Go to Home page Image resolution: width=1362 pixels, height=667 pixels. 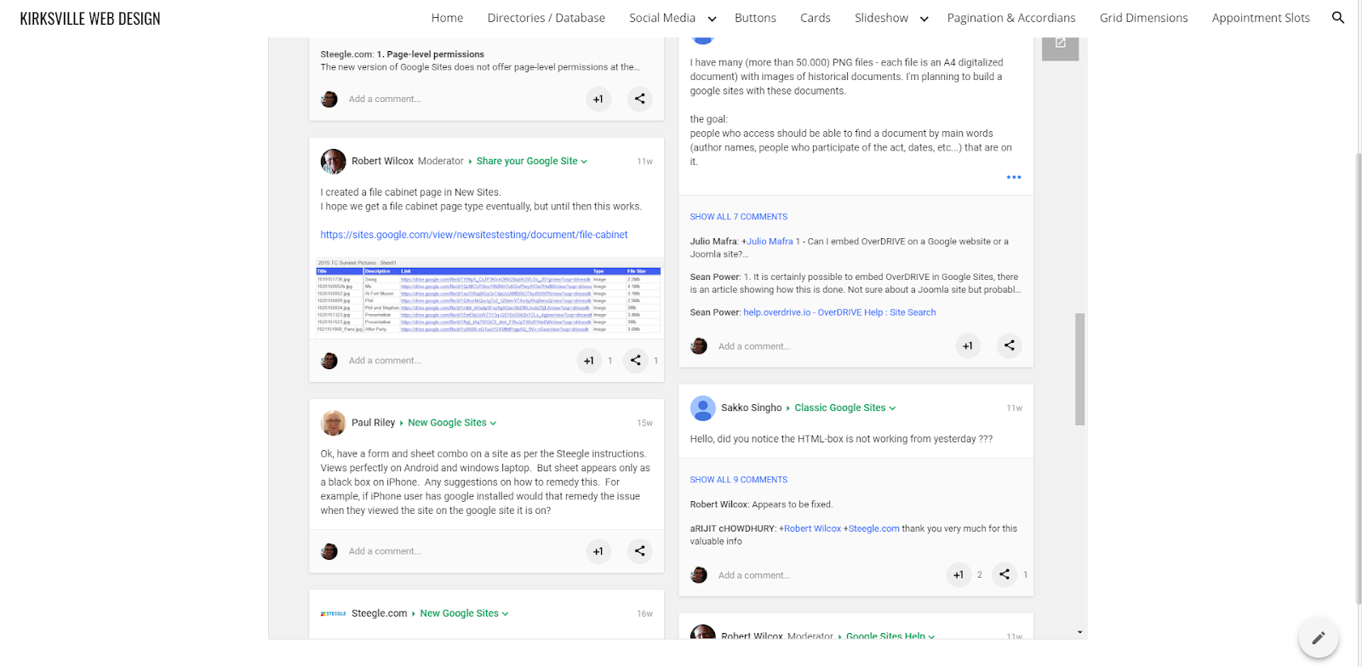coord(447,18)
